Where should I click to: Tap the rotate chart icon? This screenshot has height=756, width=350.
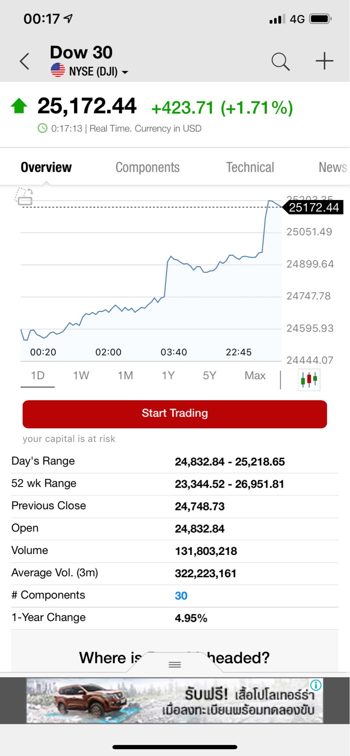(24, 197)
